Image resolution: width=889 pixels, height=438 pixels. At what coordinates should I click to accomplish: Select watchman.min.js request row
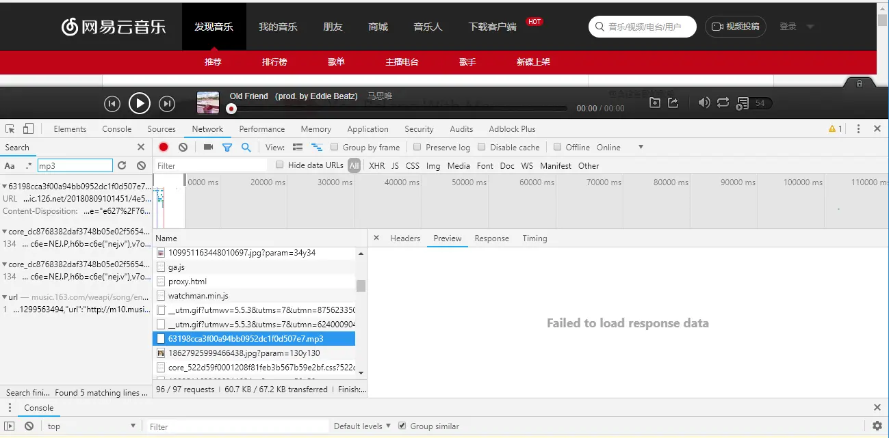[255, 296]
